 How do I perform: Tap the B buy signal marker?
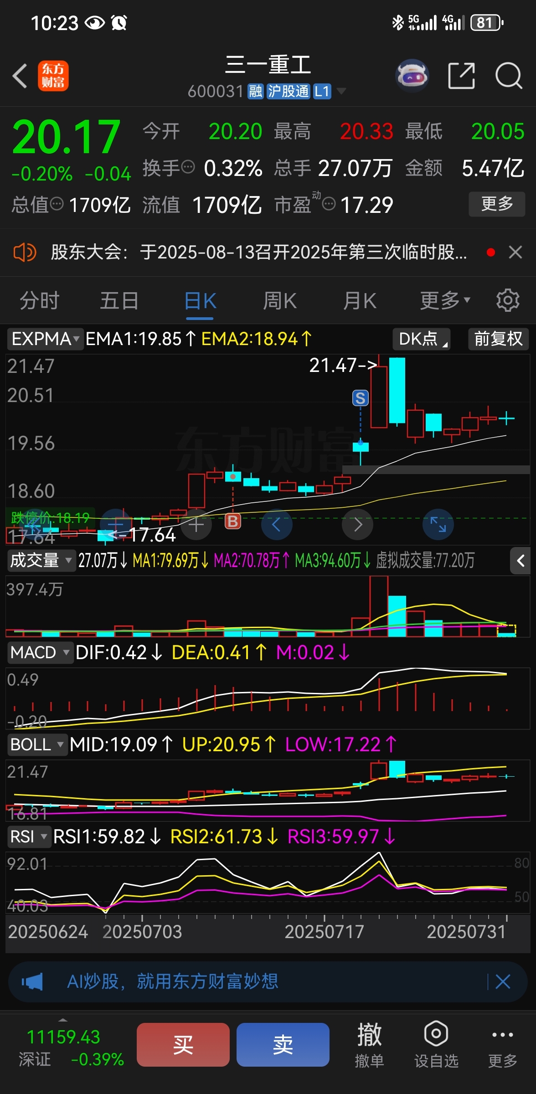233,521
